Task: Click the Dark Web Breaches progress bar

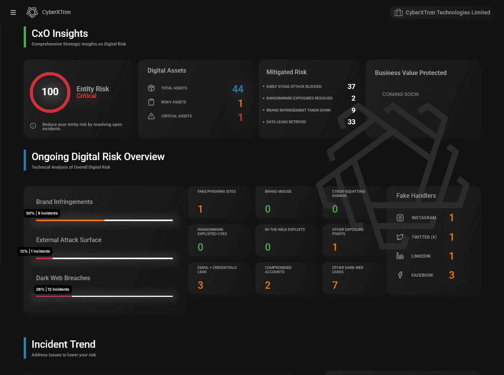Action: pyautogui.click(x=104, y=297)
